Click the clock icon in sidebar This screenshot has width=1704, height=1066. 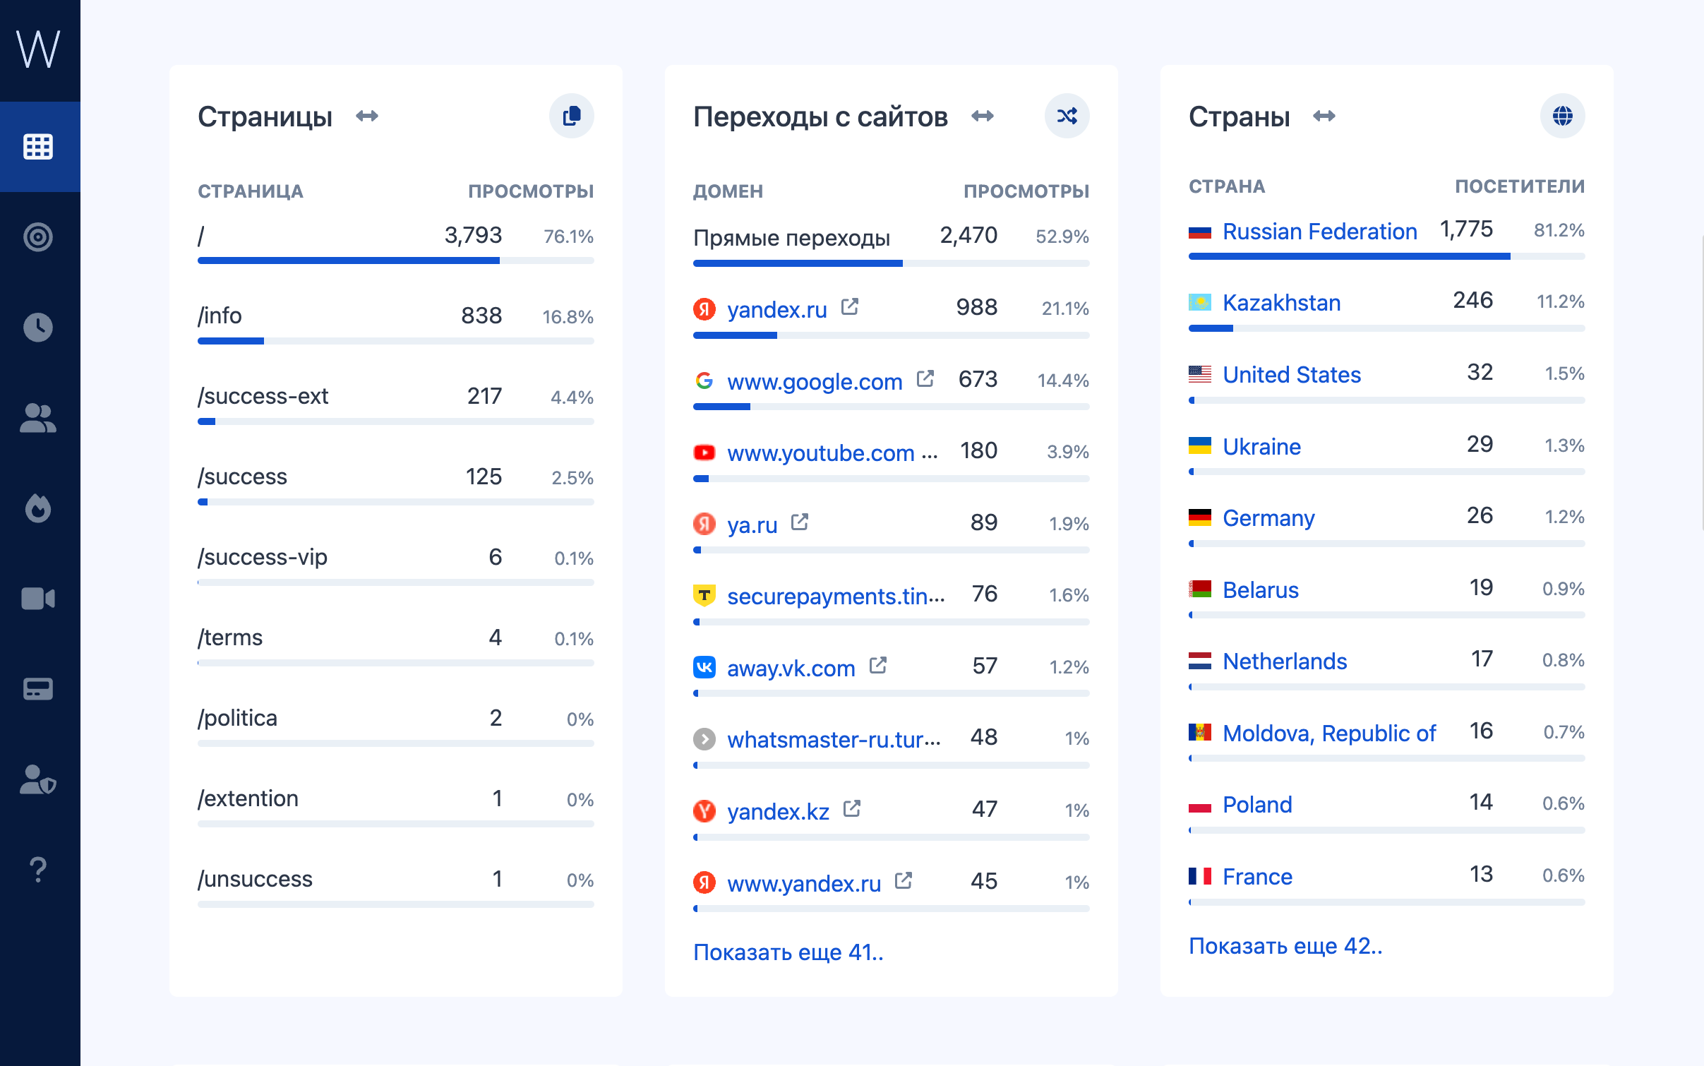[x=38, y=328]
